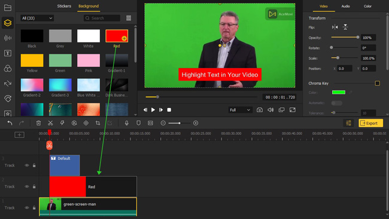Screen dimensions: 389x219
Task: Open the Video properties tab
Action: pos(324,7)
